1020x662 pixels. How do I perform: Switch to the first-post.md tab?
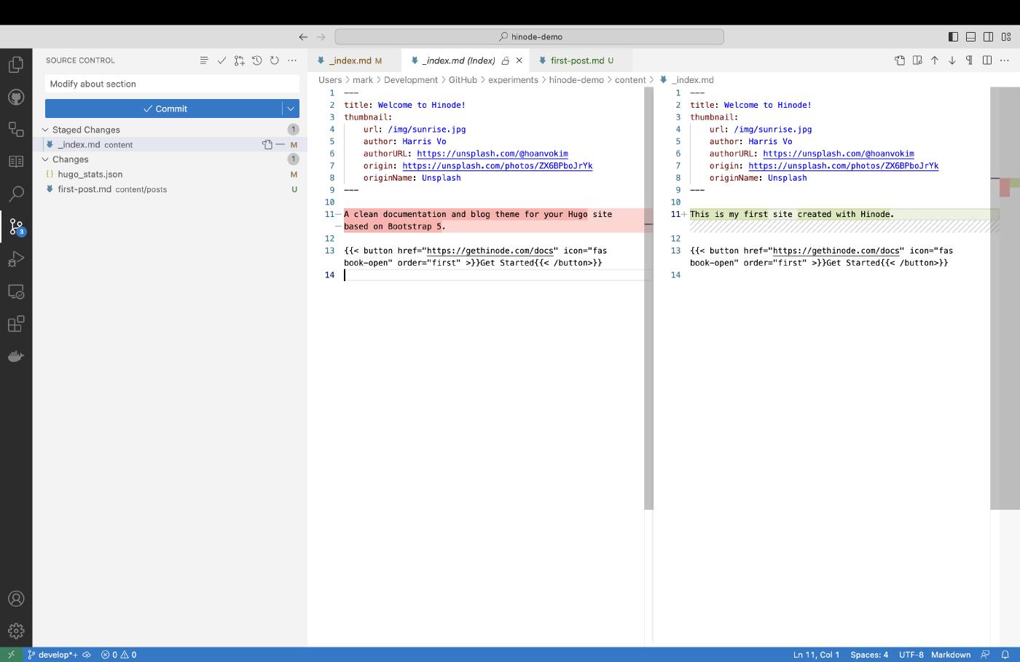577,60
